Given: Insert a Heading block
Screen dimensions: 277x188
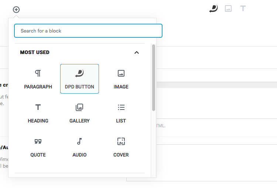Looking at the screenshot, I should click(x=38, y=113).
